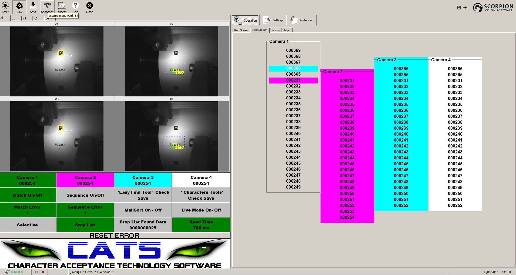
Task: Select 000366 in Camera 4 list
Action: click(x=455, y=69)
